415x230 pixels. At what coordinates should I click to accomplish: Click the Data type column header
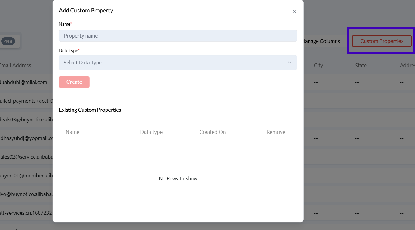tap(151, 132)
